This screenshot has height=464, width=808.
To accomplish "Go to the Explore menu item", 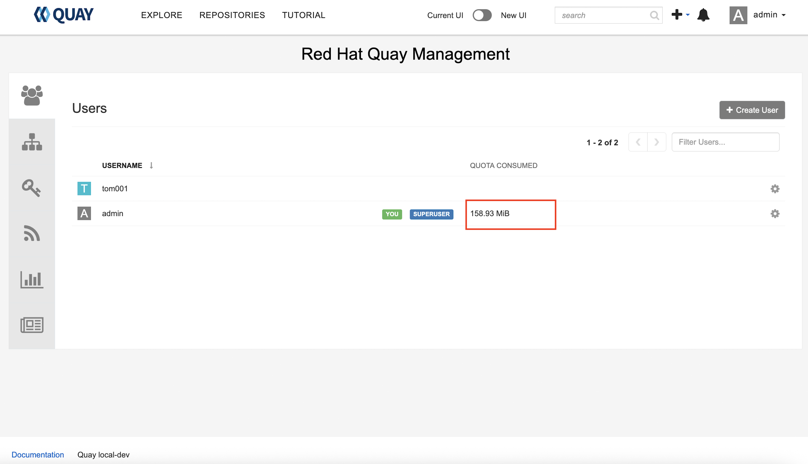I will point(162,15).
